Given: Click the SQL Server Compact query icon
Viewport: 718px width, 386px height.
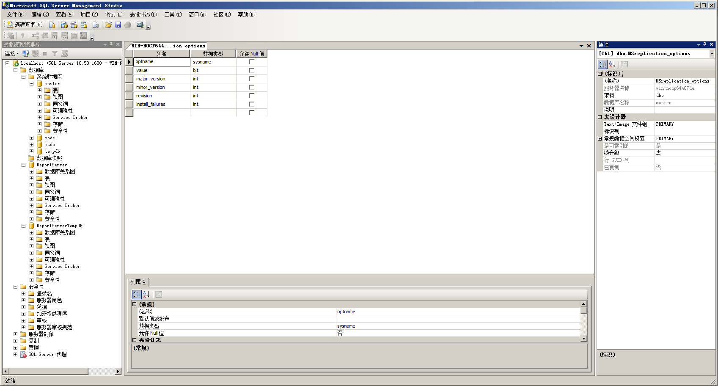Looking at the screenshot, I should [96, 25].
